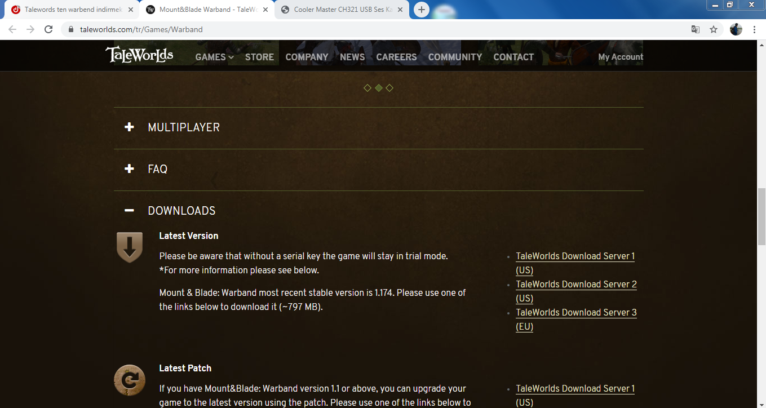Open the CONTACT page

[513, 57]
